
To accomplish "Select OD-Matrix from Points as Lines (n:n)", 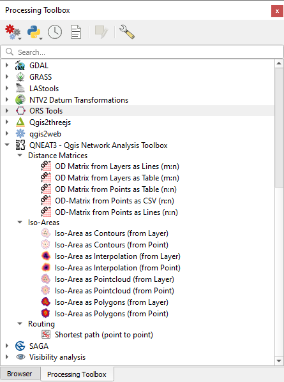I will (116, 212).
